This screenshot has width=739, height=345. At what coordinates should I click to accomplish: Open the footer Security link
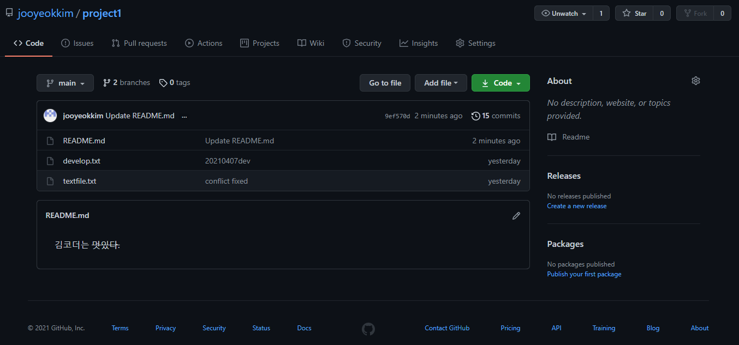tap(214, 328)
